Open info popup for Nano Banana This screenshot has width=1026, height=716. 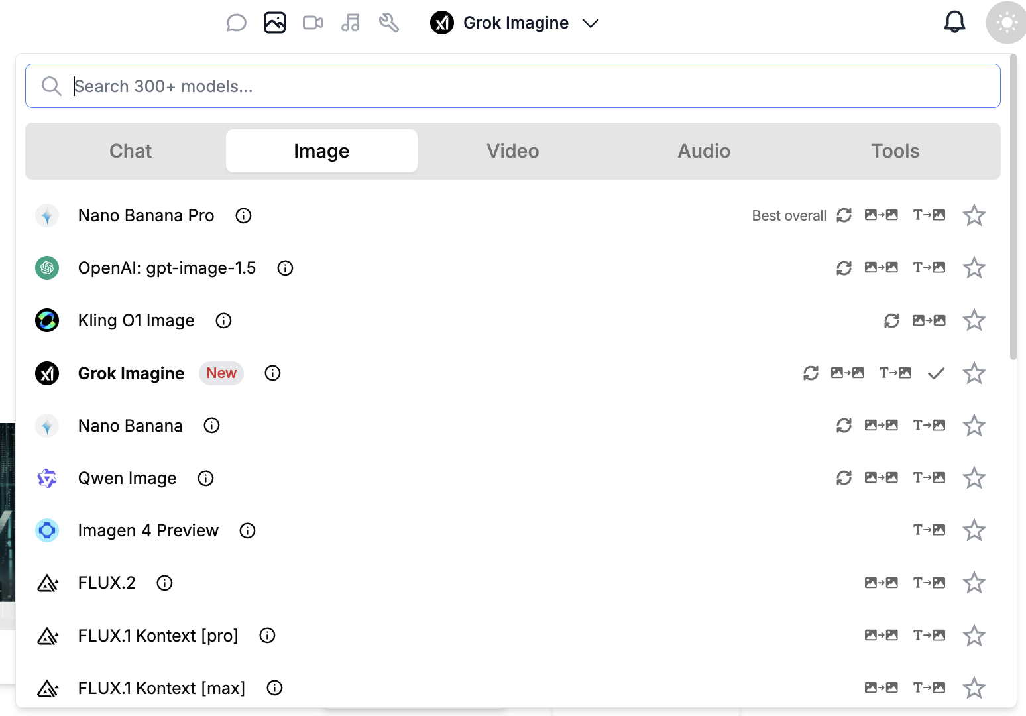click(x=211, y=425)
